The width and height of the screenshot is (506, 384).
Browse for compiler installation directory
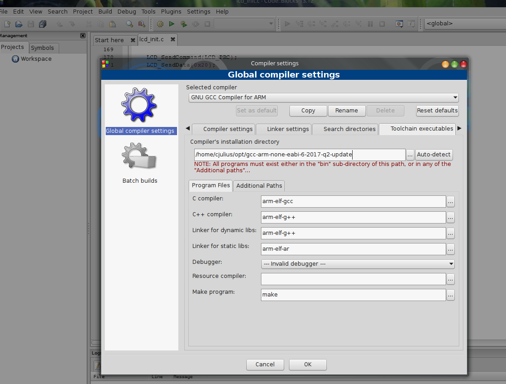pyautogui.click(x=410, y=155)
